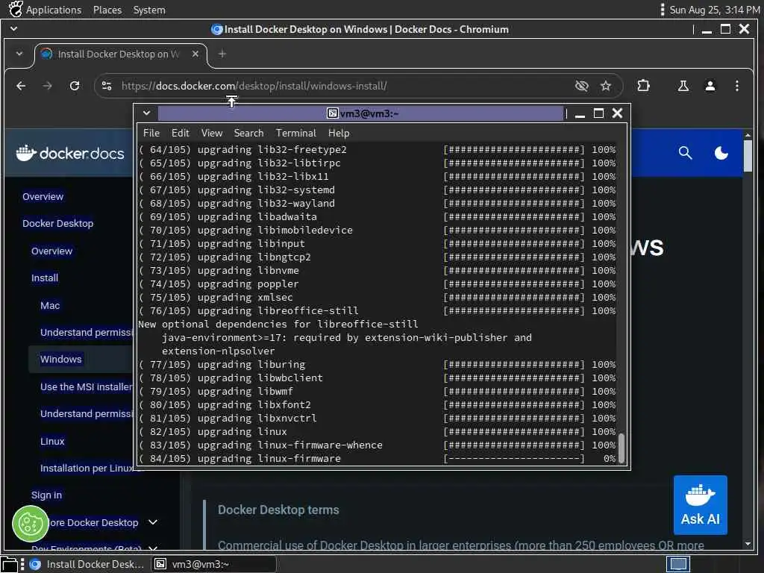Viewport: 764px width, 573px height.
Task: Click the terminal scrollbar thumb
Action: point(621,448)
